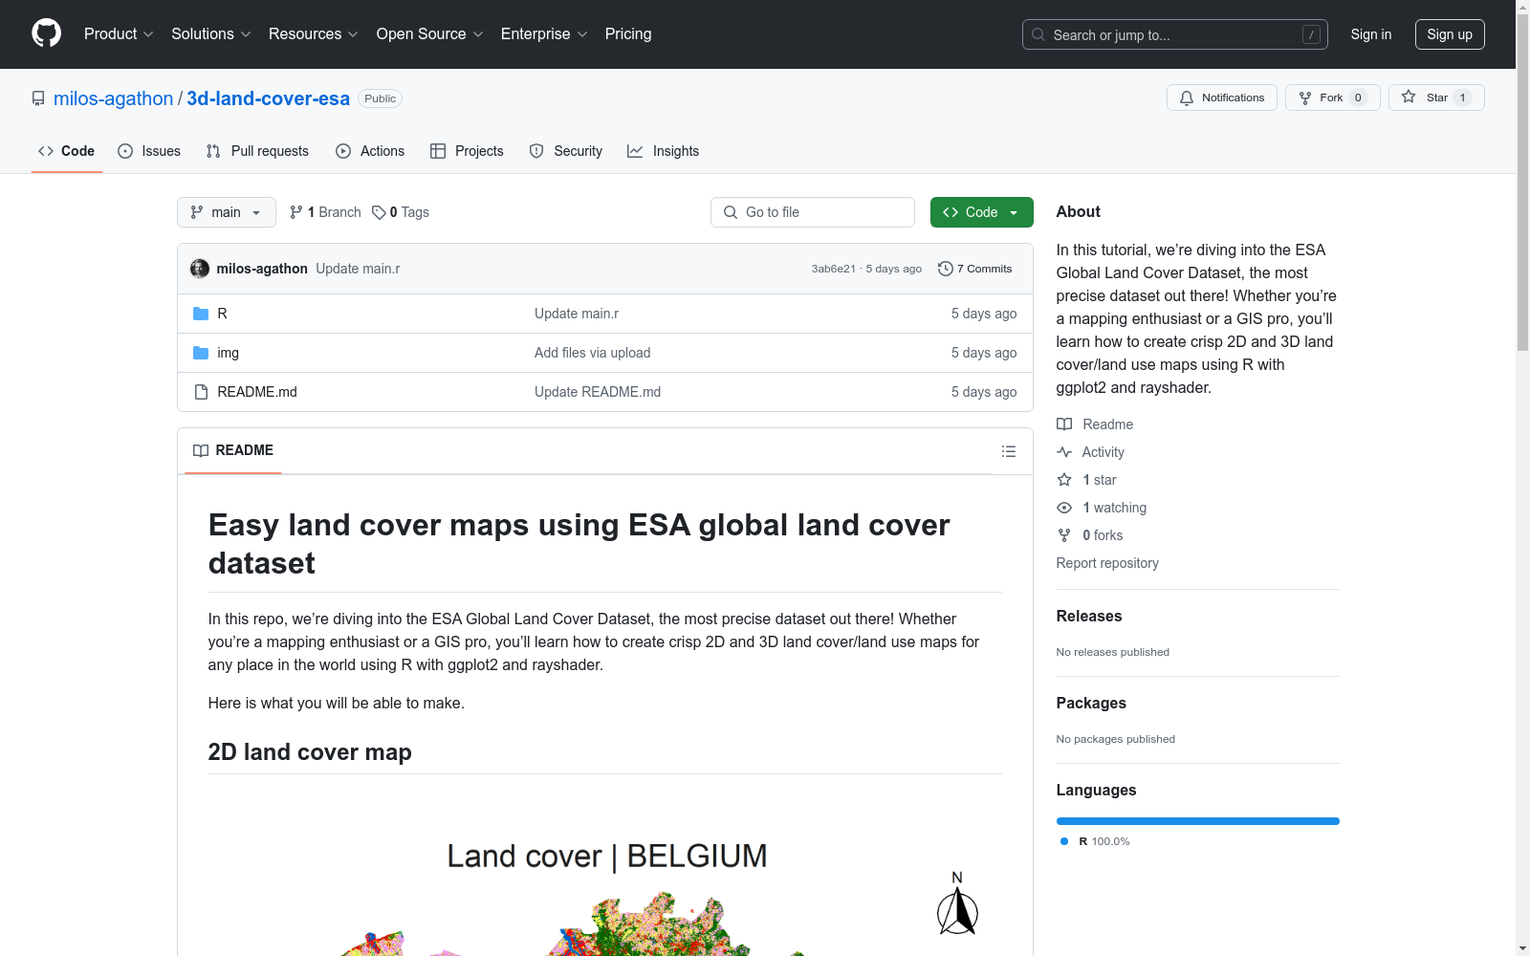
Task: Open the green Code dropdown
Action: [981, 212]
